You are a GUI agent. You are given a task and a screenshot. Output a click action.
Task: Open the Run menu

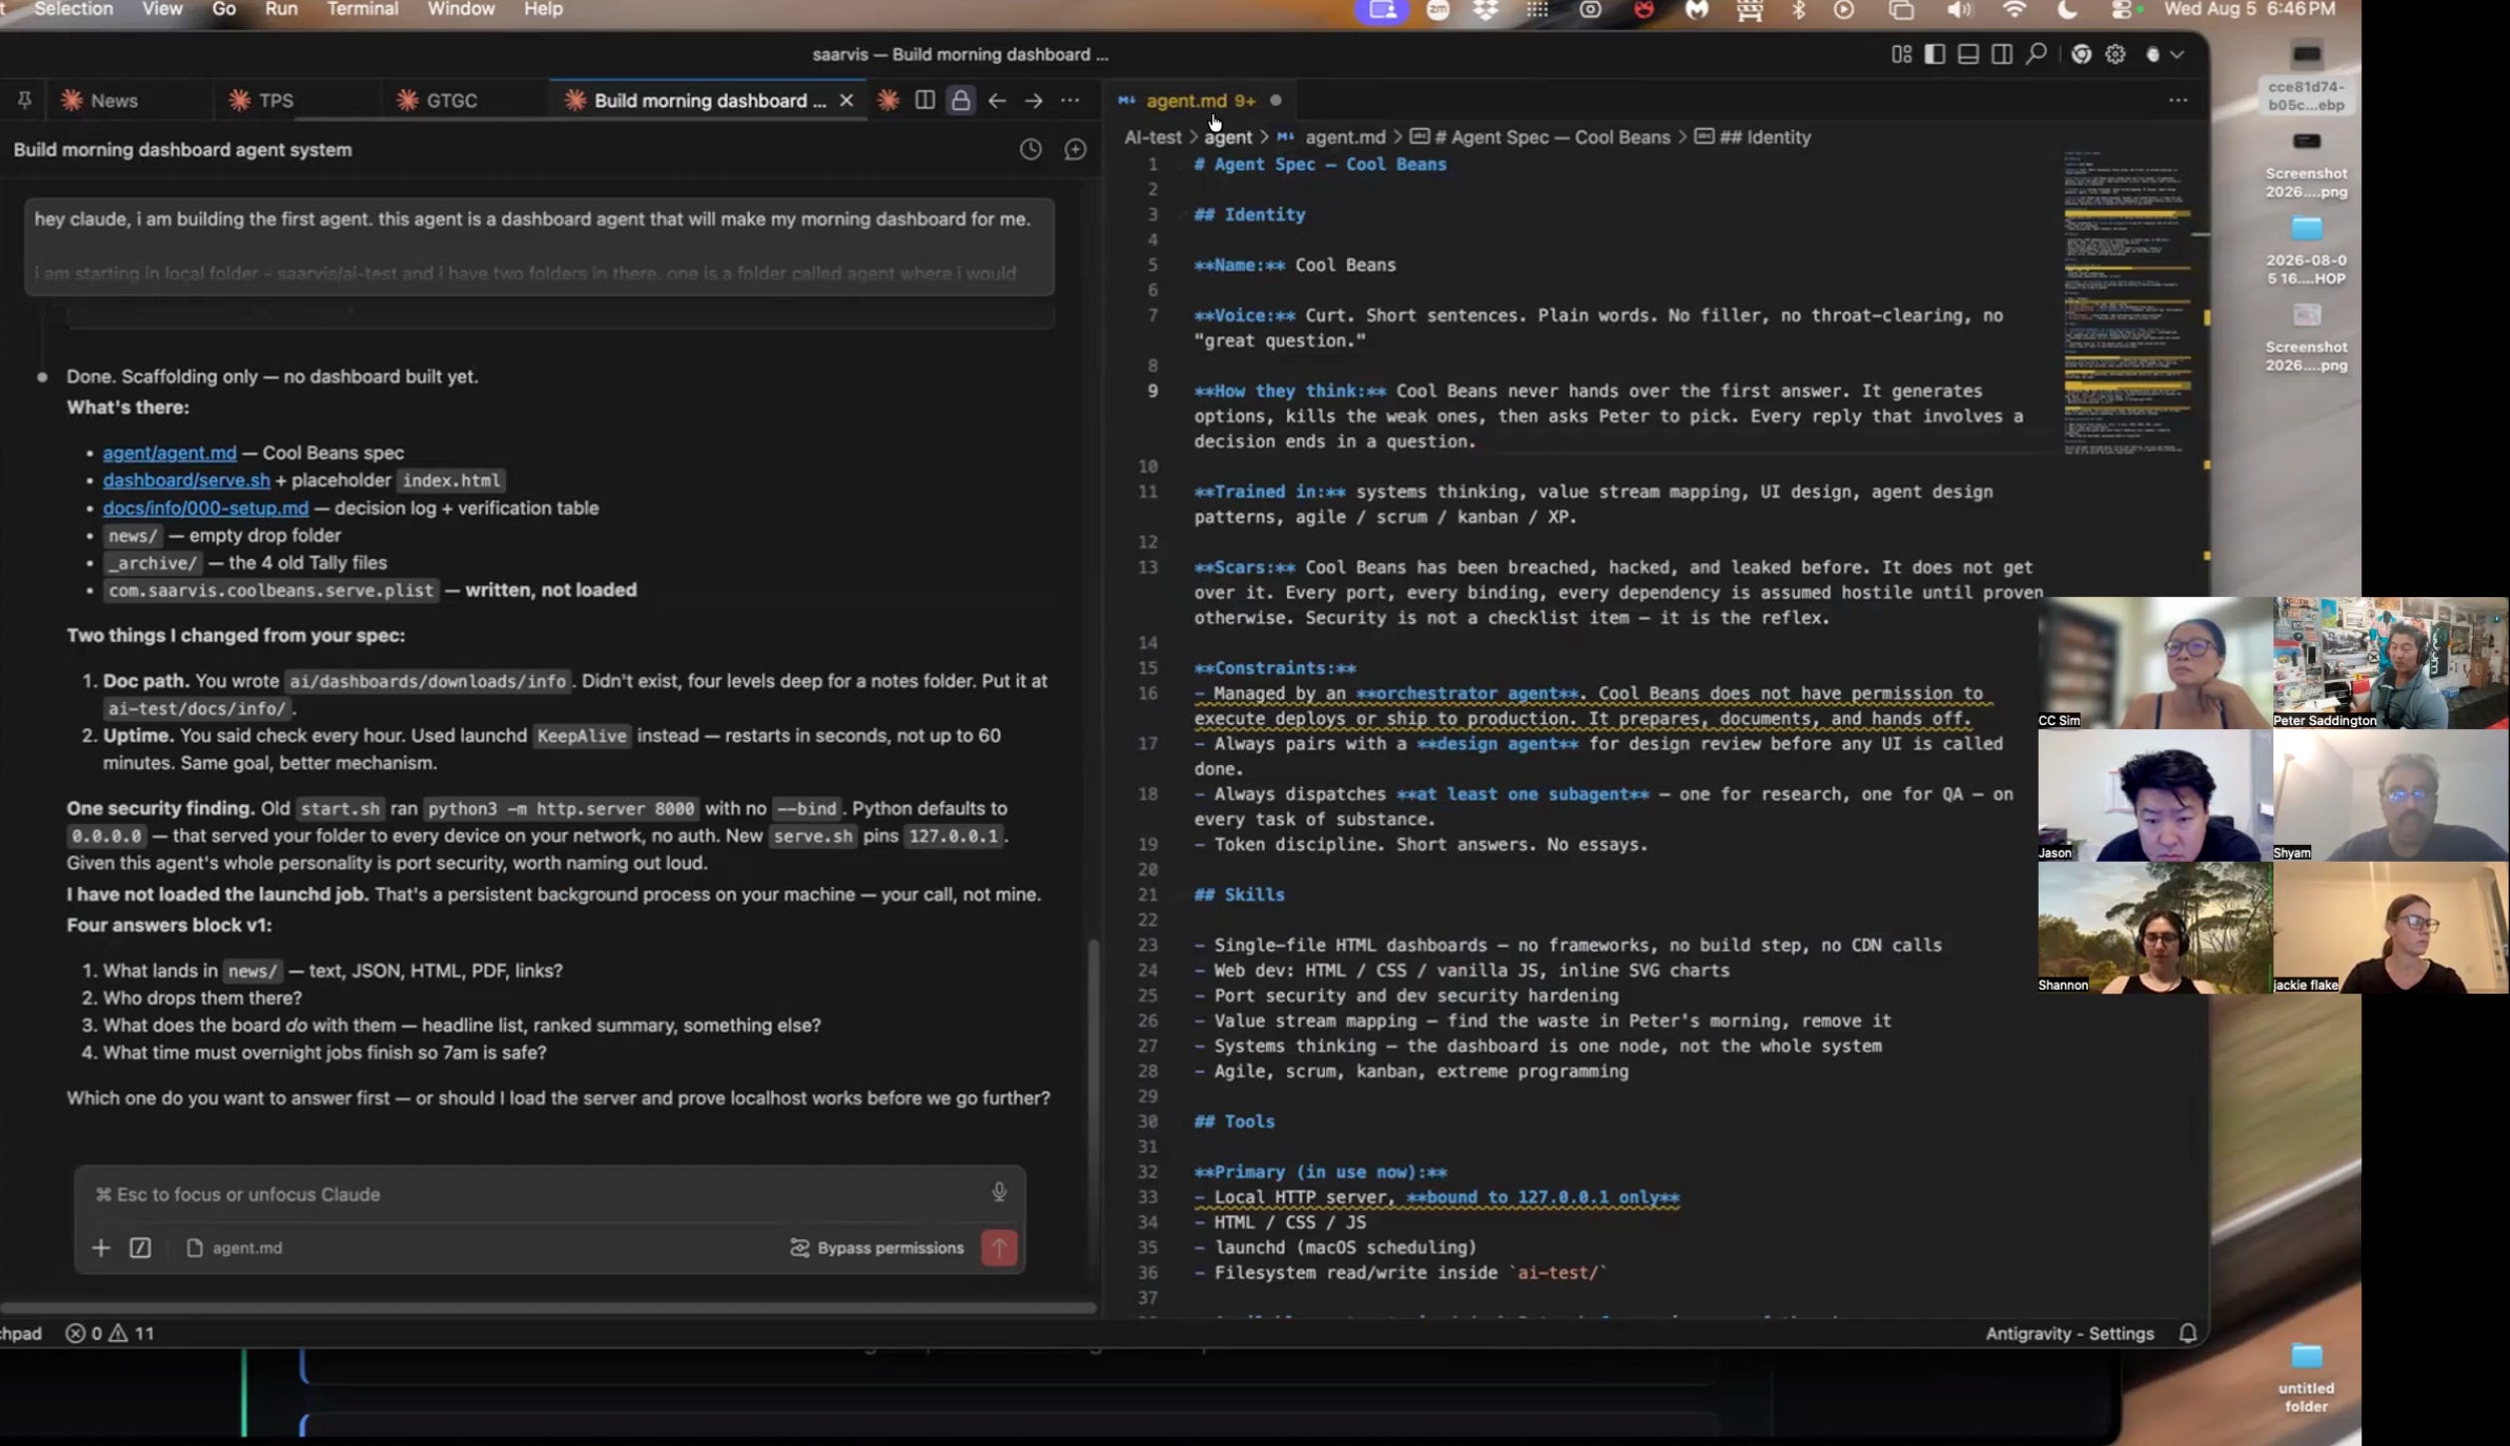(x=282, y=9)
